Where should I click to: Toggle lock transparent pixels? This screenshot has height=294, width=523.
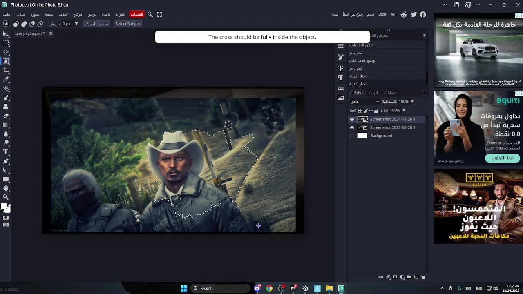click(x=360, y=111)
